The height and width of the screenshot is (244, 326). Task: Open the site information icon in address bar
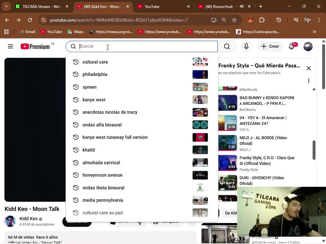coord(44,20)
